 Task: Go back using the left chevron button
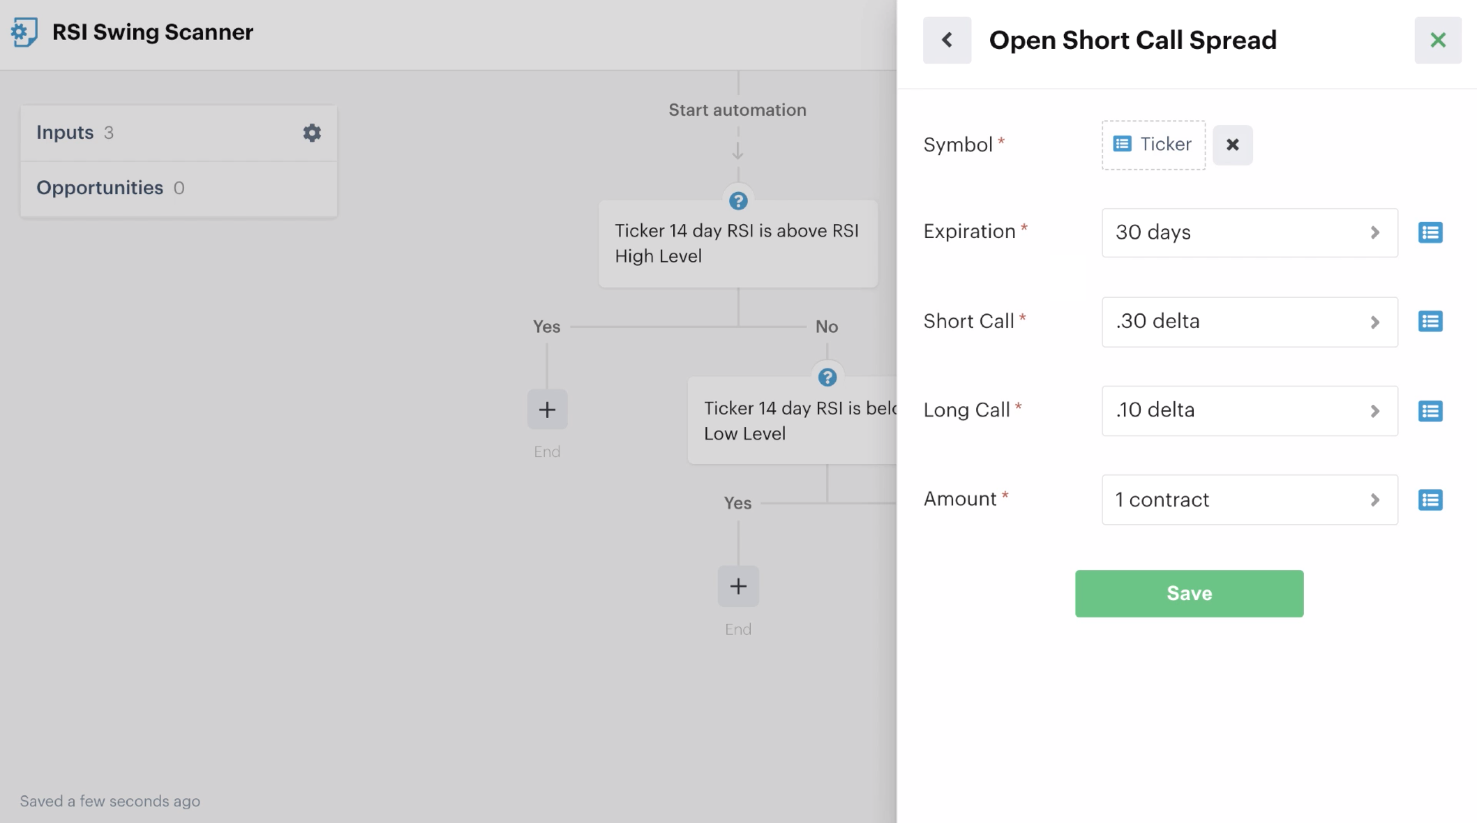(947, 40)
